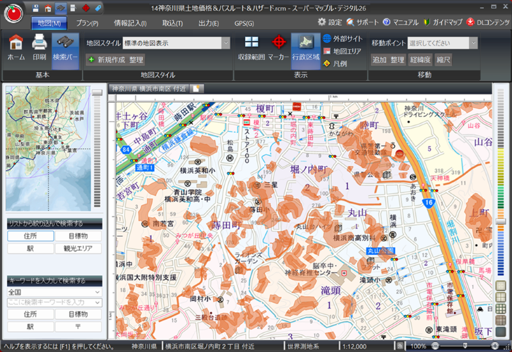Click 目標物 under keyword search
The height and width of the screenshot is (352, 512).
tap(78, 314)
